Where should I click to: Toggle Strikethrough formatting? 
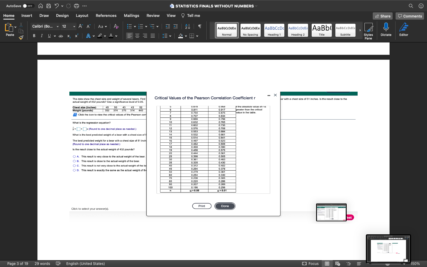[61, 36]
